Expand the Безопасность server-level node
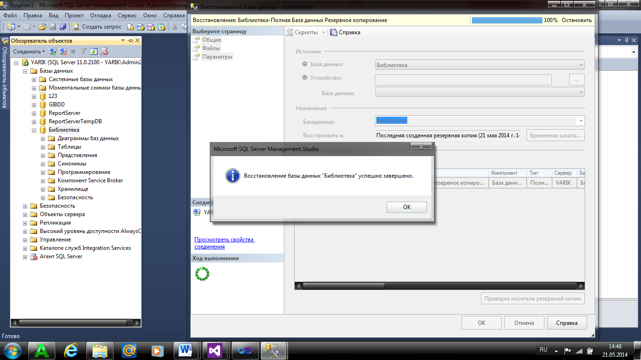The height and width of the screenshot is (360, 641). point(25,206)
